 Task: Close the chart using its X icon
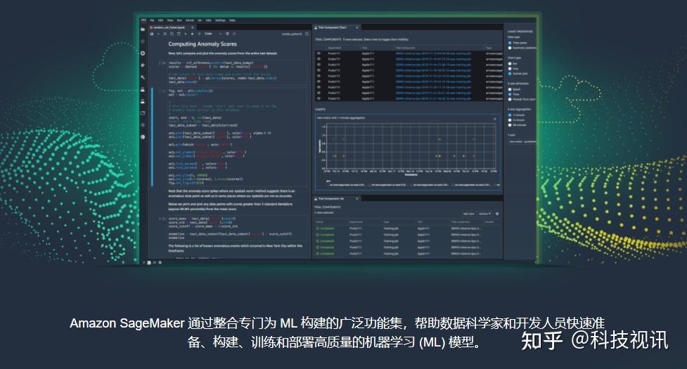(x=495, y=119)
